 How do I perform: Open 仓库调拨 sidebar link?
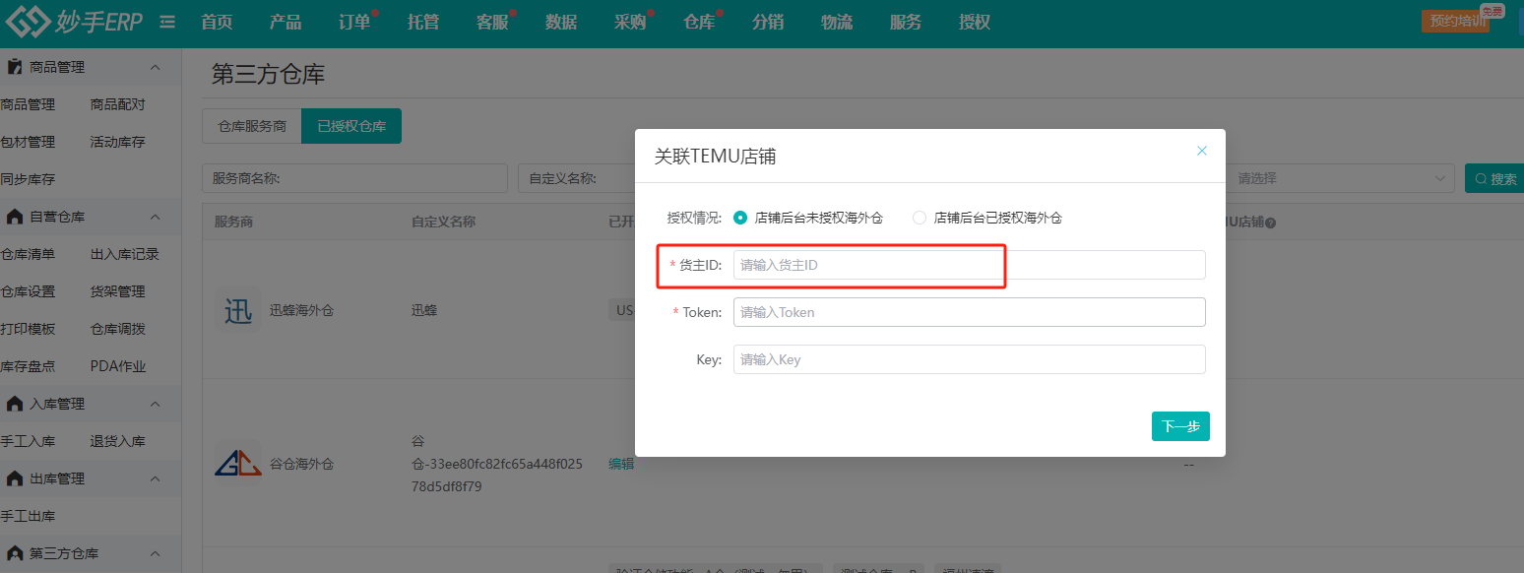point(117,329)
